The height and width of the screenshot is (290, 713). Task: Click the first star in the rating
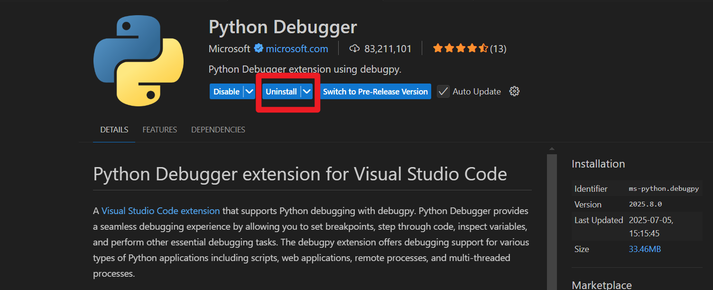point(438,47)
